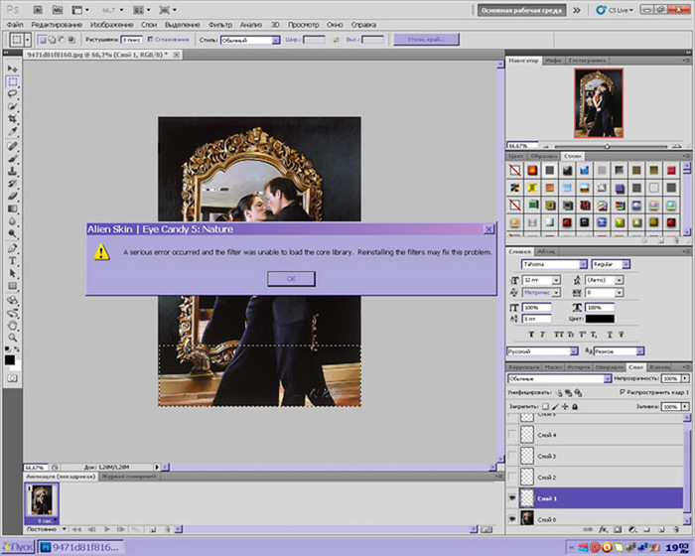Open the Русский language dropdown
695x556 pixels.
(574, 351)
